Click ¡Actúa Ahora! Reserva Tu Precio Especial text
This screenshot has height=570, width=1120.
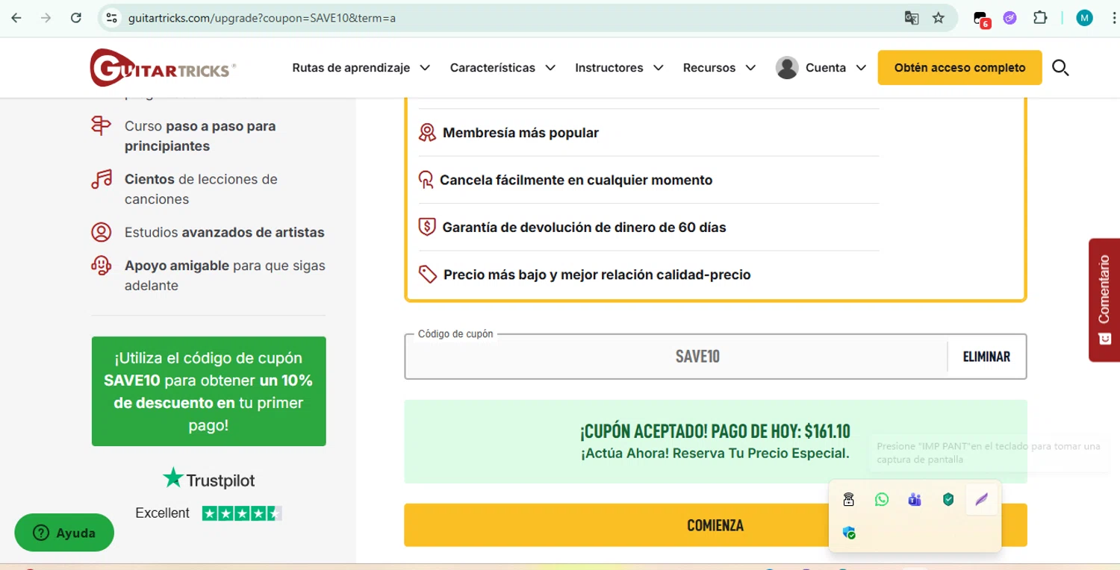click(715, 454)
